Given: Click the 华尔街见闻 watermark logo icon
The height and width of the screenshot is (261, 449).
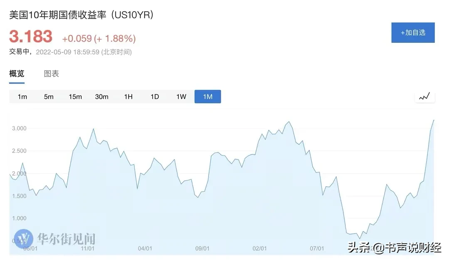Looking at the screenshot, I should pyautogui.click(x=23, y=239).
